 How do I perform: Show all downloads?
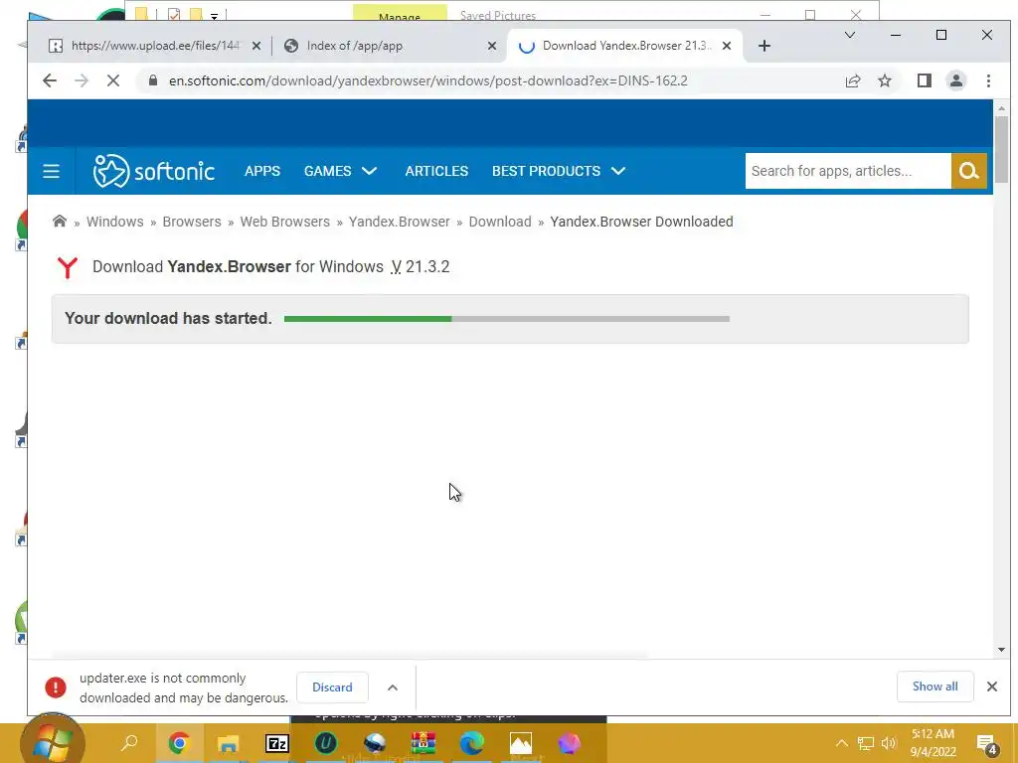pos(934,687)
